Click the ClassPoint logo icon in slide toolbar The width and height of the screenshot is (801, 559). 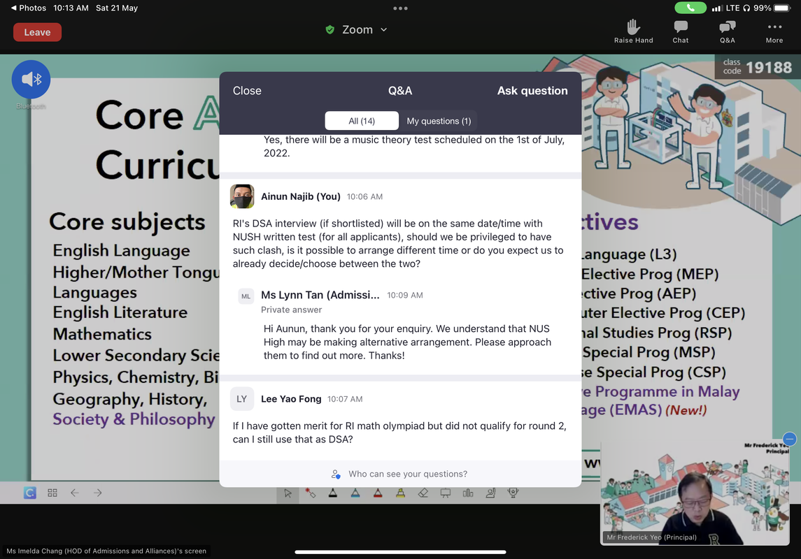tap(30, 493)
